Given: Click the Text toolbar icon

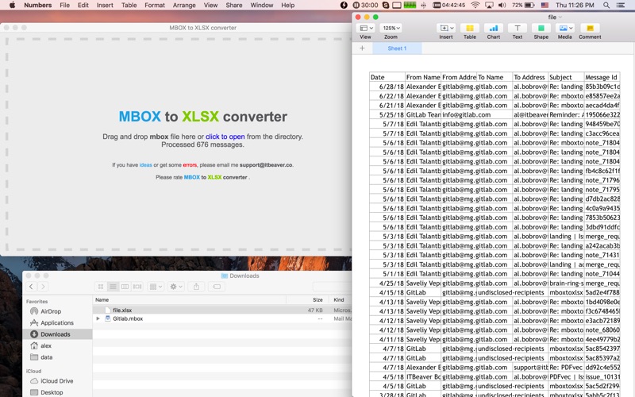Looking at the screenshot, I should pos(518,28).
